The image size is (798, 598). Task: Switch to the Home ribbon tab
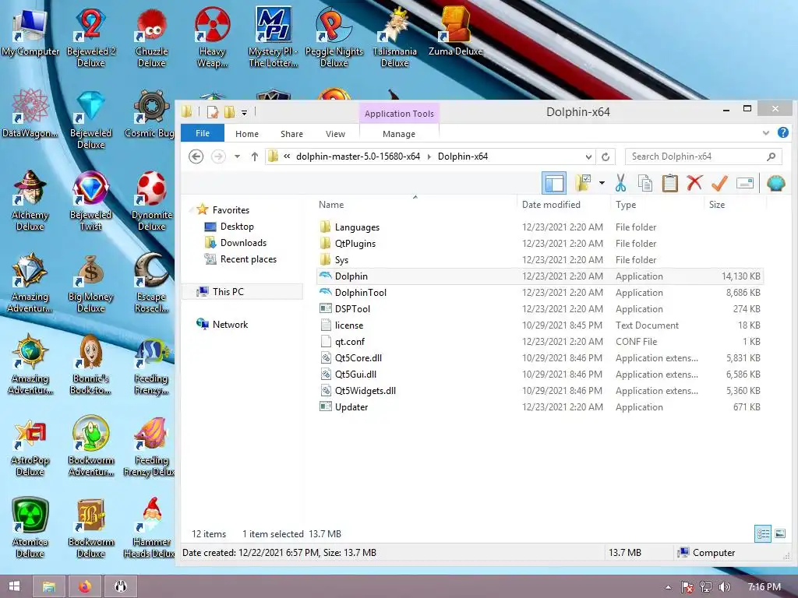(247, 134)
